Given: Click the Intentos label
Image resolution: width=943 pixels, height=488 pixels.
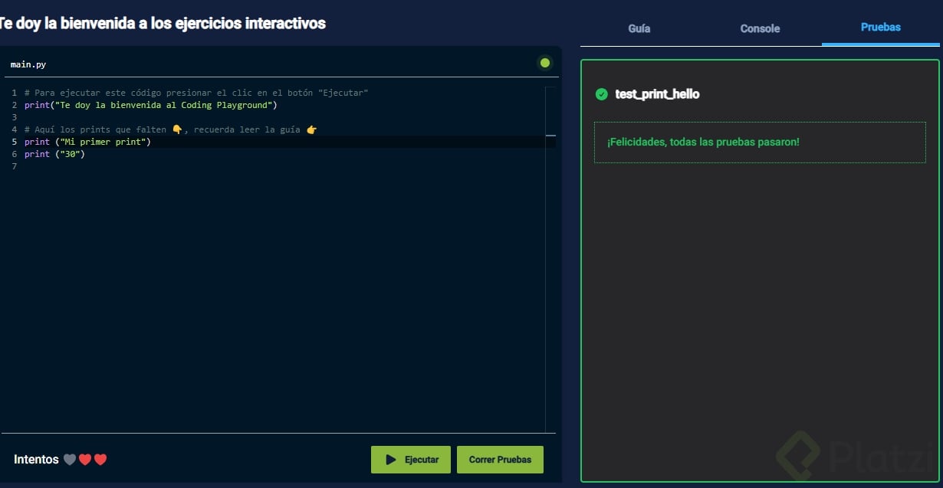Looking at the screenshot, I should pyautogui.click(x=36, y=460).
